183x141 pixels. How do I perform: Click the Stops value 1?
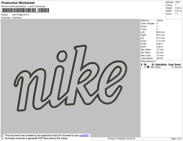click(x=157, y=26)
